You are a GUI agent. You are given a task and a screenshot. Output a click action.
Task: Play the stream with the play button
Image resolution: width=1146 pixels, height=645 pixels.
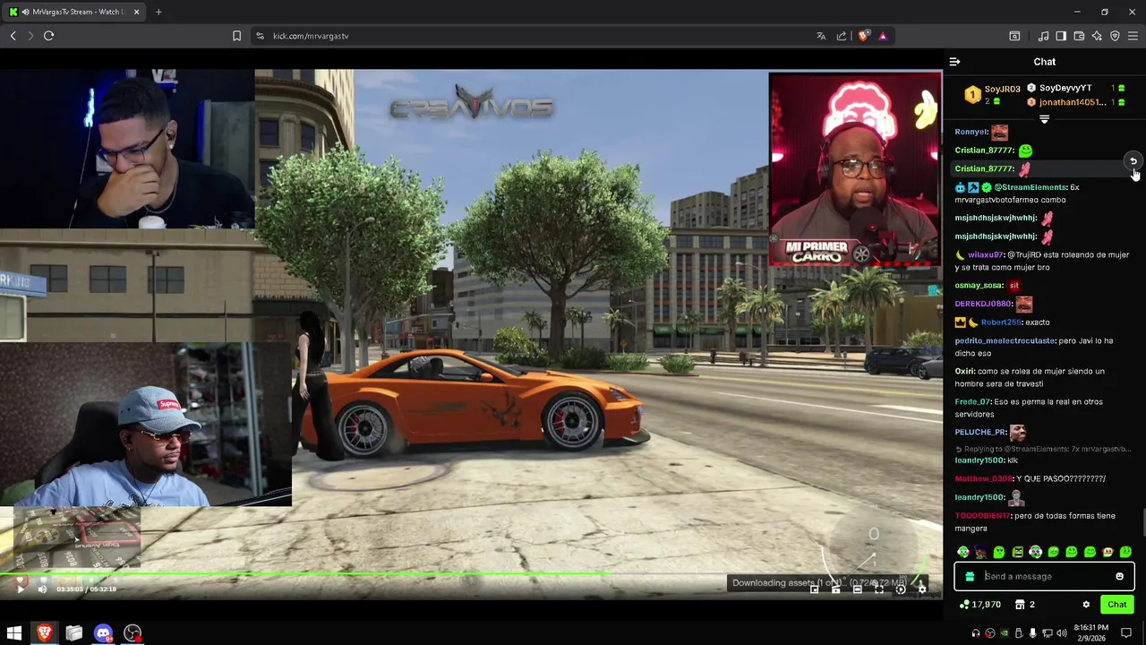(x=21, y=589)
